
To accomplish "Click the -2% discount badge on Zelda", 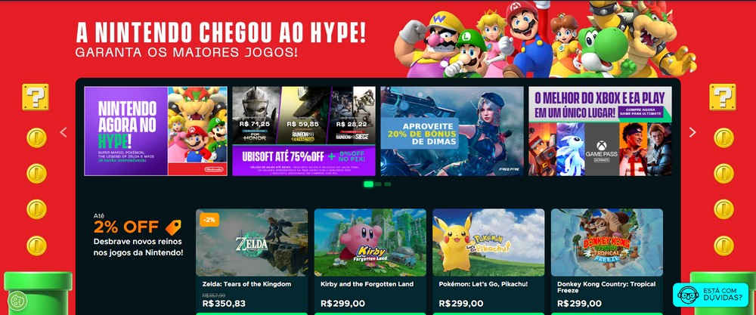I will click(209, 219).
